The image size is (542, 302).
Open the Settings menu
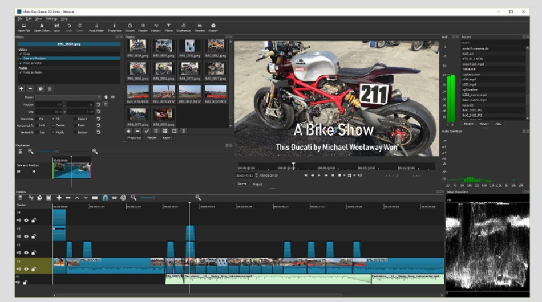[51, 19]
